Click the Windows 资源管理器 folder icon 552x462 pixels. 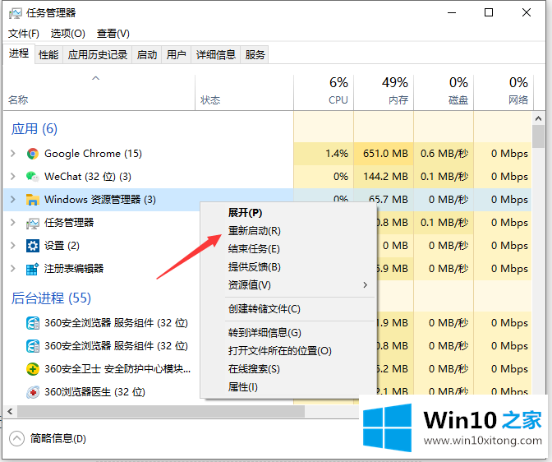32,200
